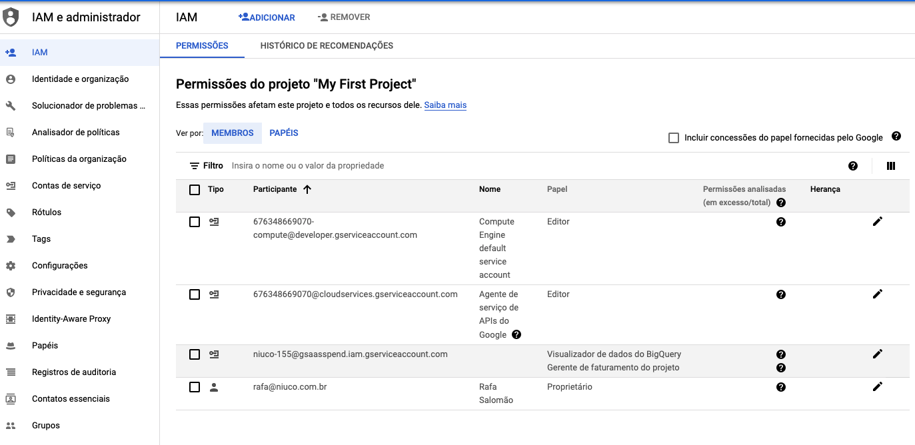The width and height of the screenshot is (915, 445).
Task: Click the ADICIONAR button
Action: pyautogui.click(x=267, y=17)
